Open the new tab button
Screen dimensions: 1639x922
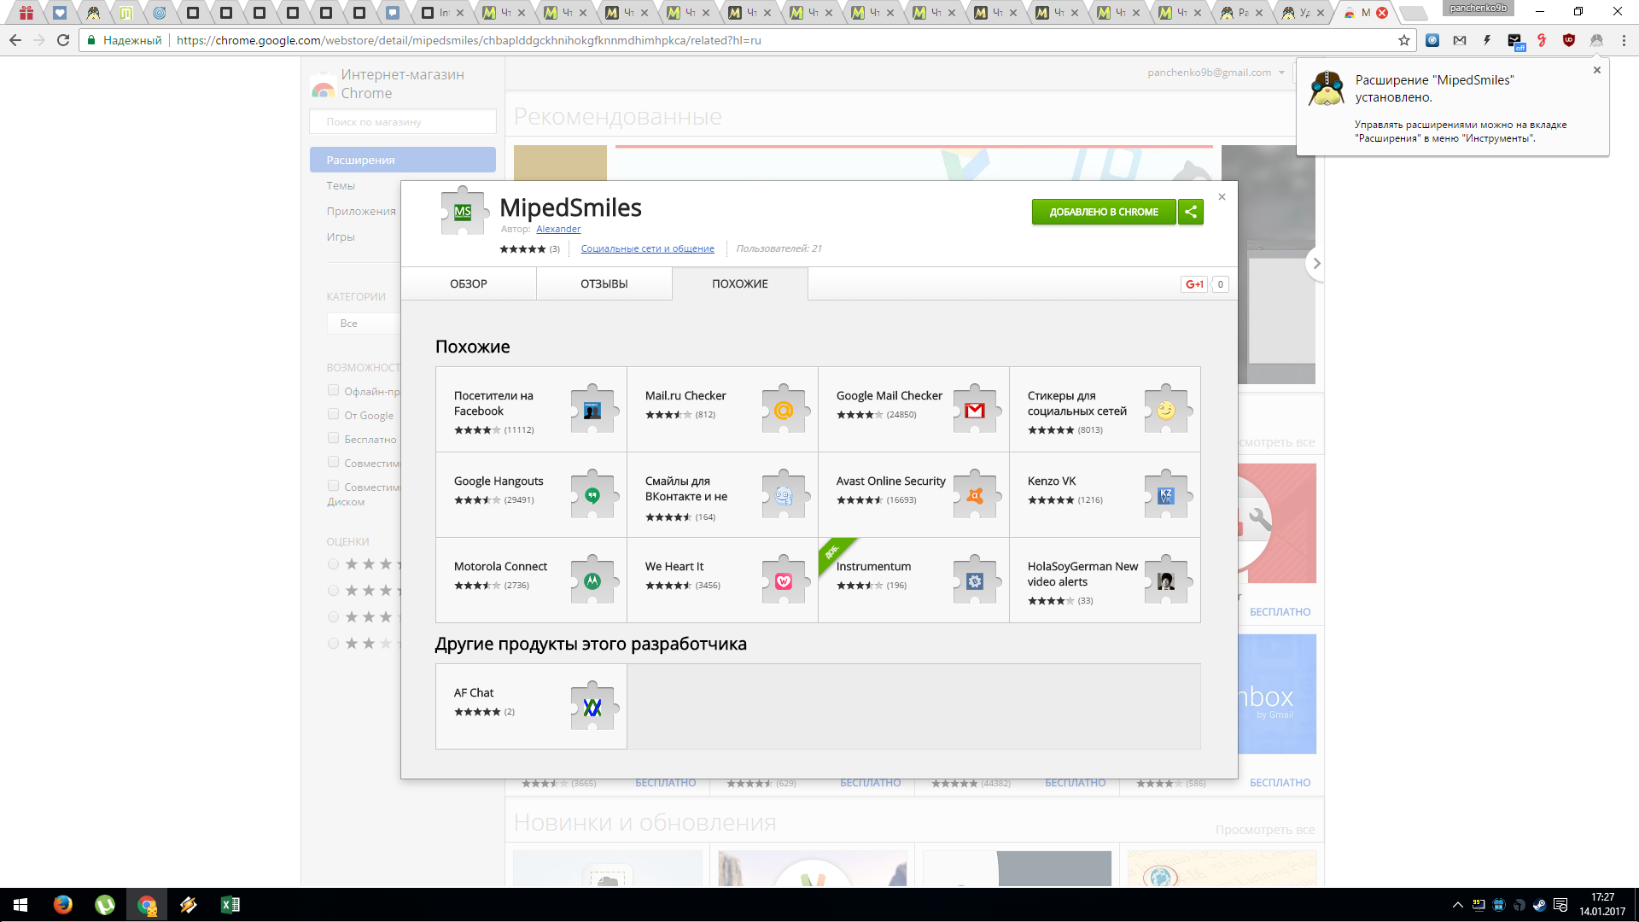[x=1414, y=13]
